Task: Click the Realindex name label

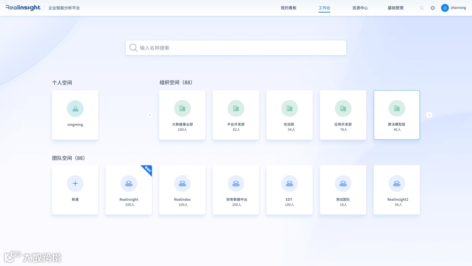Action: pos(182,199)
